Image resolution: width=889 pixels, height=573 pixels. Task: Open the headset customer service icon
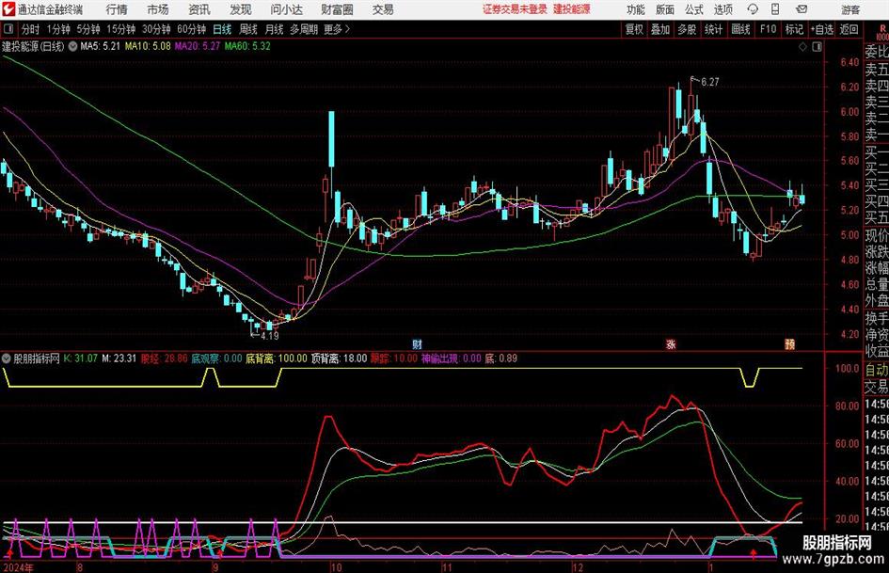753,9
